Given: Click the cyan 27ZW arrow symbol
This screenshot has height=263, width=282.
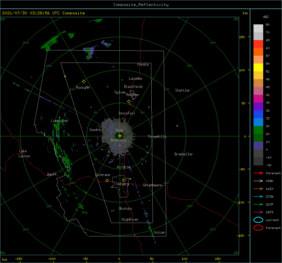Looking at the screenshot, I should pyautogui.click(x=258, y=197).
